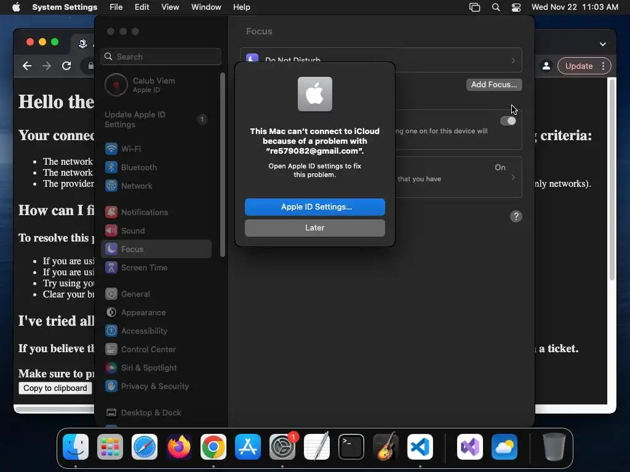Open GarageBand from the Dock

click(x=386, y=447)
